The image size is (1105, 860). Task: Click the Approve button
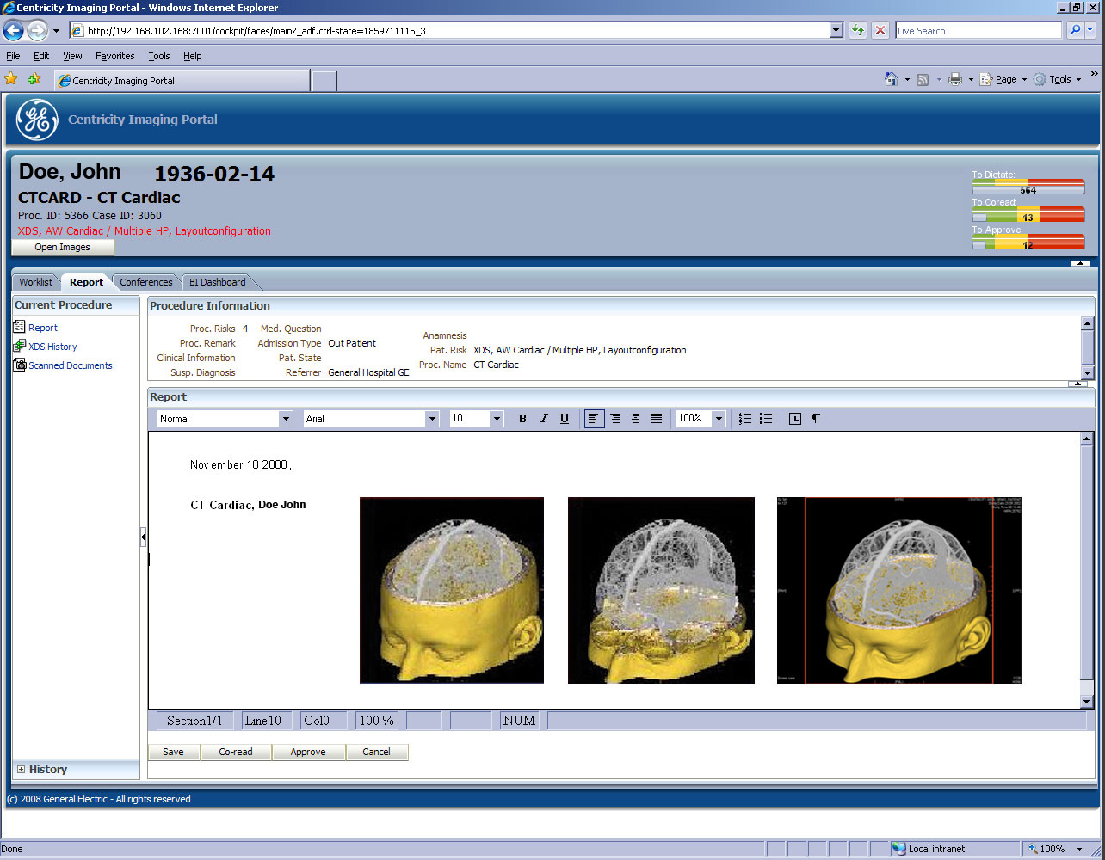(x=308, y=752)
